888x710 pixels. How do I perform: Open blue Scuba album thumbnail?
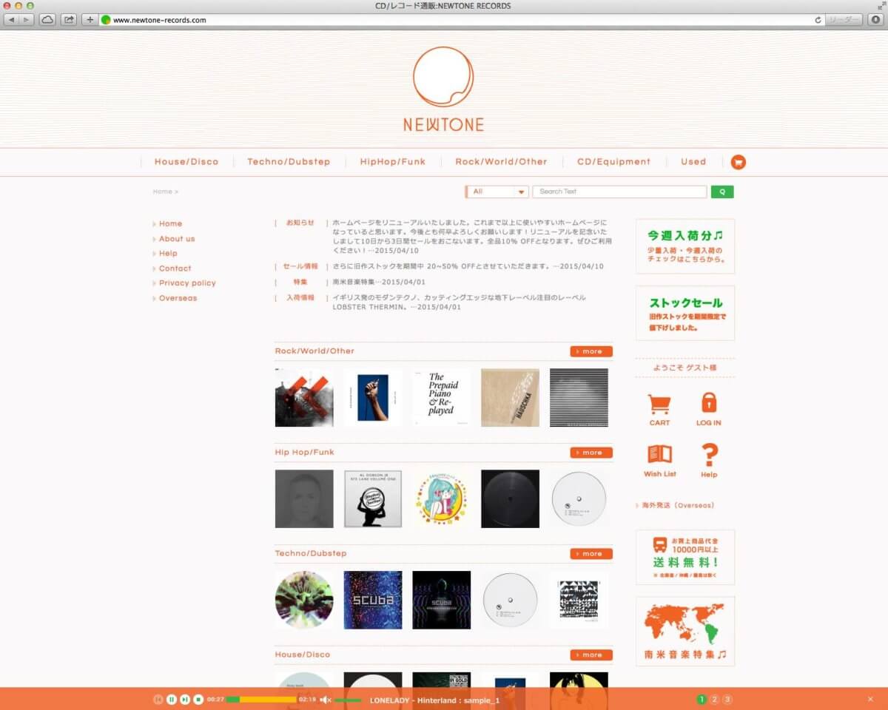[373, 601]
